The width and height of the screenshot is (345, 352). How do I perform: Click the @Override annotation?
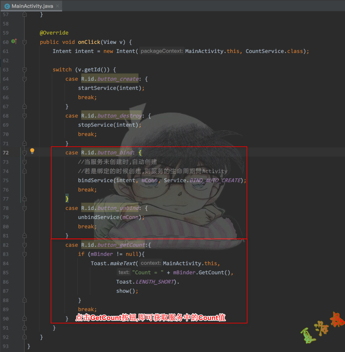[x=54, y=33]
